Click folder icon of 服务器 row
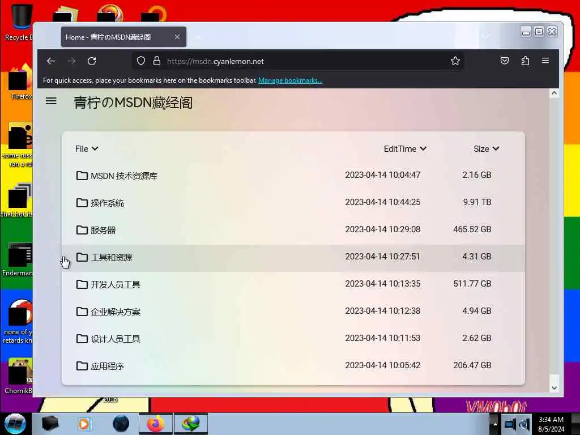Image resolution: width=580 pixels, height=435 pixels. (82, 230)
